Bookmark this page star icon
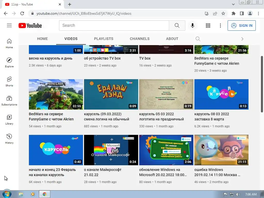This screenshot has width=264, height=198. tap(223, 13)
